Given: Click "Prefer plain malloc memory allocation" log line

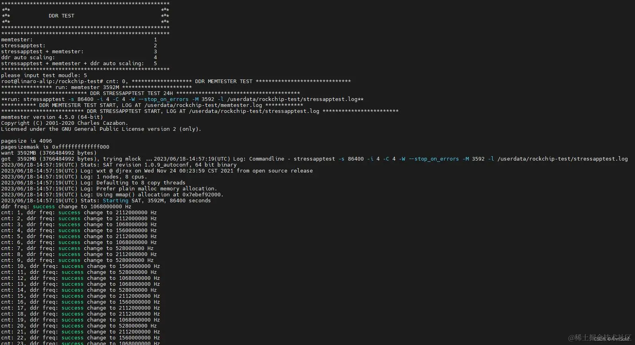Looking at the screenshot, I should pyautogui.click(x=109, y=189).
